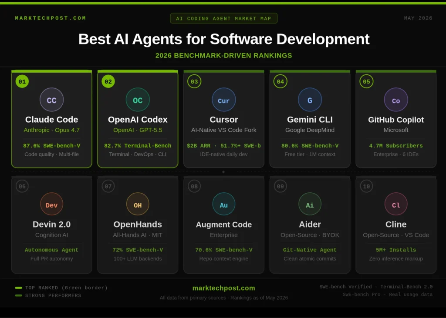
Task: Click 70.6% SWE-bench-V stat
Action: (x=224, y=250)
